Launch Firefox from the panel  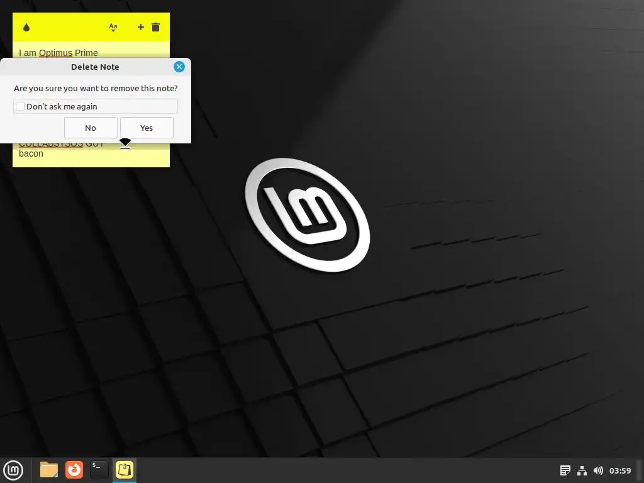(x=74, y=470)
